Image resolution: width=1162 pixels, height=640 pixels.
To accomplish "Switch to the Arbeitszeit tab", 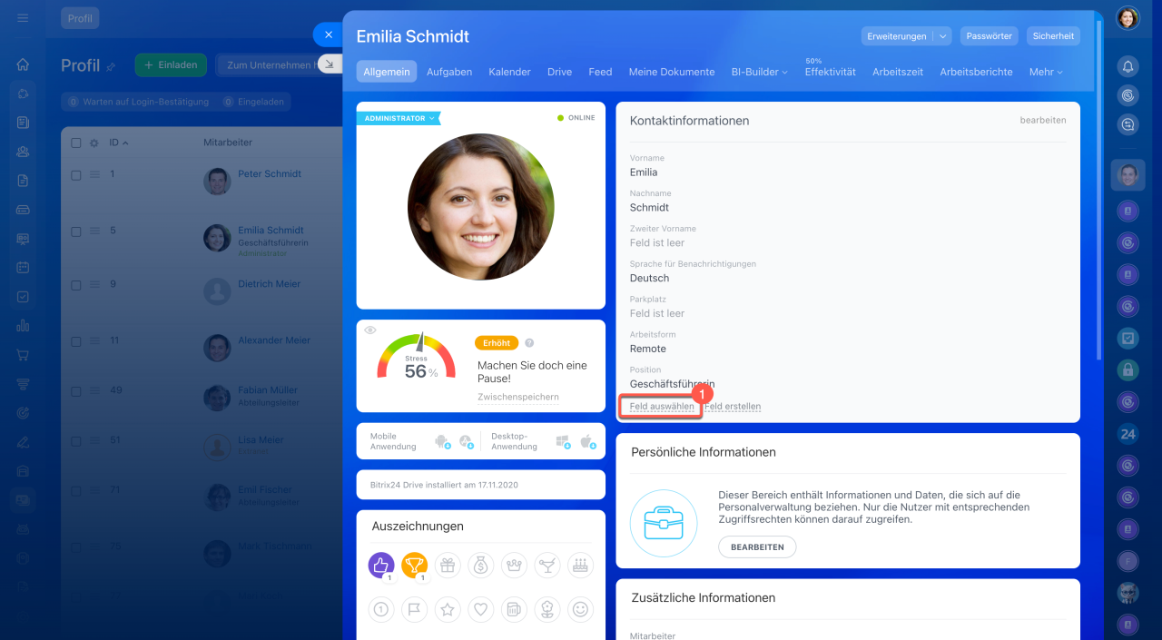I will 898,72.
